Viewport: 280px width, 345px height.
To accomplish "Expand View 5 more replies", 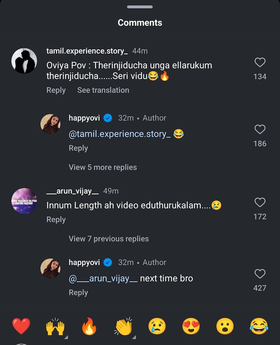I will tap(103, 167).
